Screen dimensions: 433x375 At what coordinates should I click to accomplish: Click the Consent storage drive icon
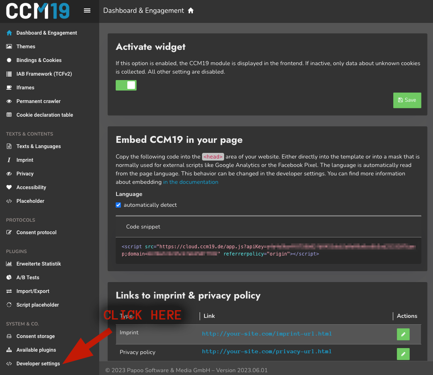click(9, 336)
